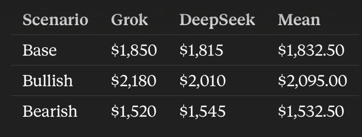The image size is (362, 137).
Task: Click Grok's Base value $1,850
Action: (x=134, y=50)
